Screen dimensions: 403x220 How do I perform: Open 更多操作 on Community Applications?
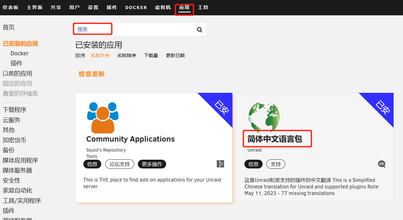point(152,164)
